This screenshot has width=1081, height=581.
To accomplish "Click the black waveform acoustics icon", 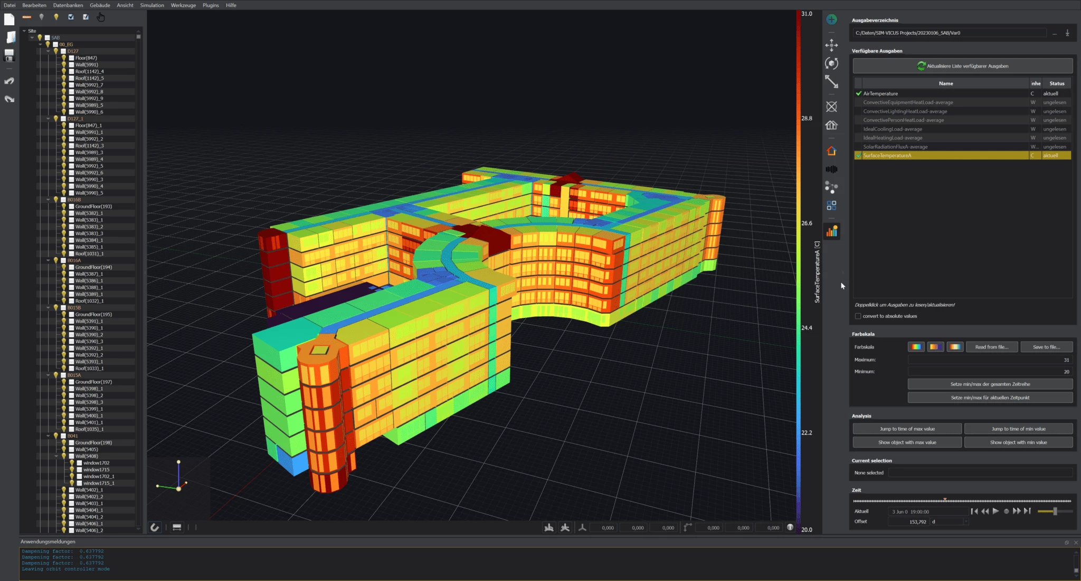I will pos(831,169).
